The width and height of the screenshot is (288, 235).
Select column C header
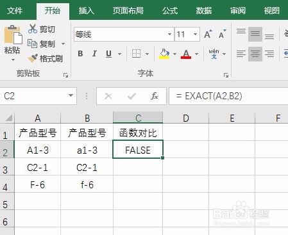point(138,118)
